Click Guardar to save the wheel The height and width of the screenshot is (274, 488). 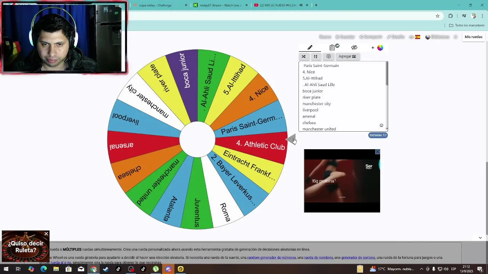click(345, 37)
